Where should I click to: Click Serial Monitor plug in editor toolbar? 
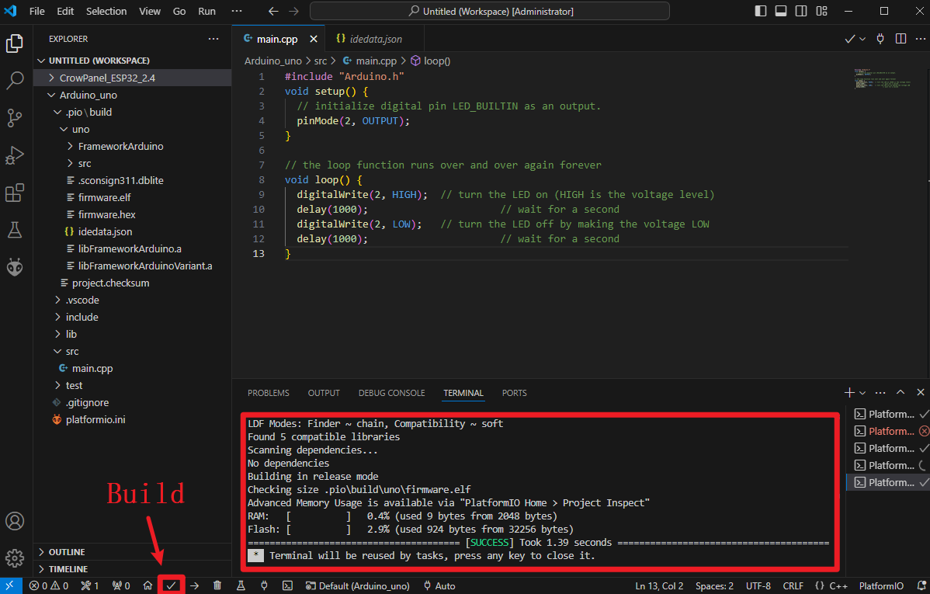tap(880, 39)
